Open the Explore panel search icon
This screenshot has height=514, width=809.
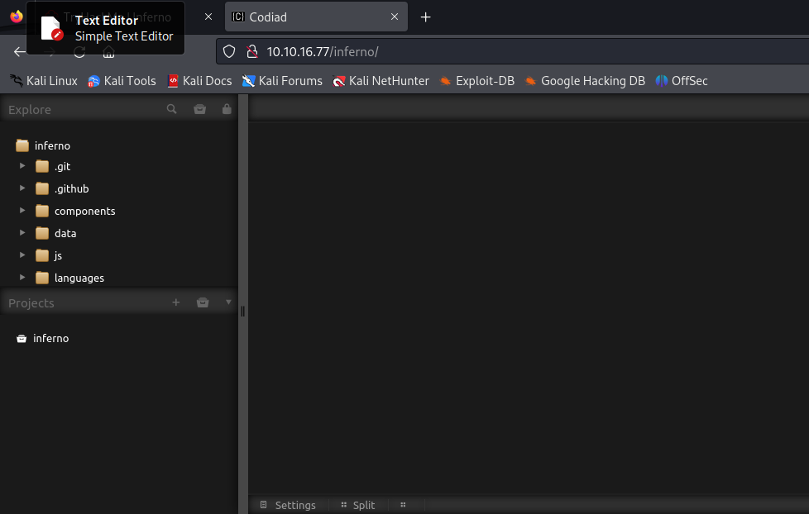pyautogui.click(x=171, y=108)
